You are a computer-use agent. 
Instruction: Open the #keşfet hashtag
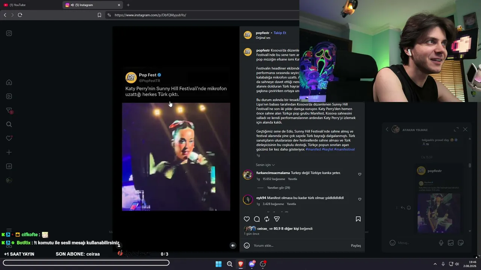(328, 149)
